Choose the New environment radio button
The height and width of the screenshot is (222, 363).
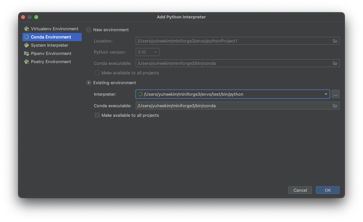(x=89, y=30)
